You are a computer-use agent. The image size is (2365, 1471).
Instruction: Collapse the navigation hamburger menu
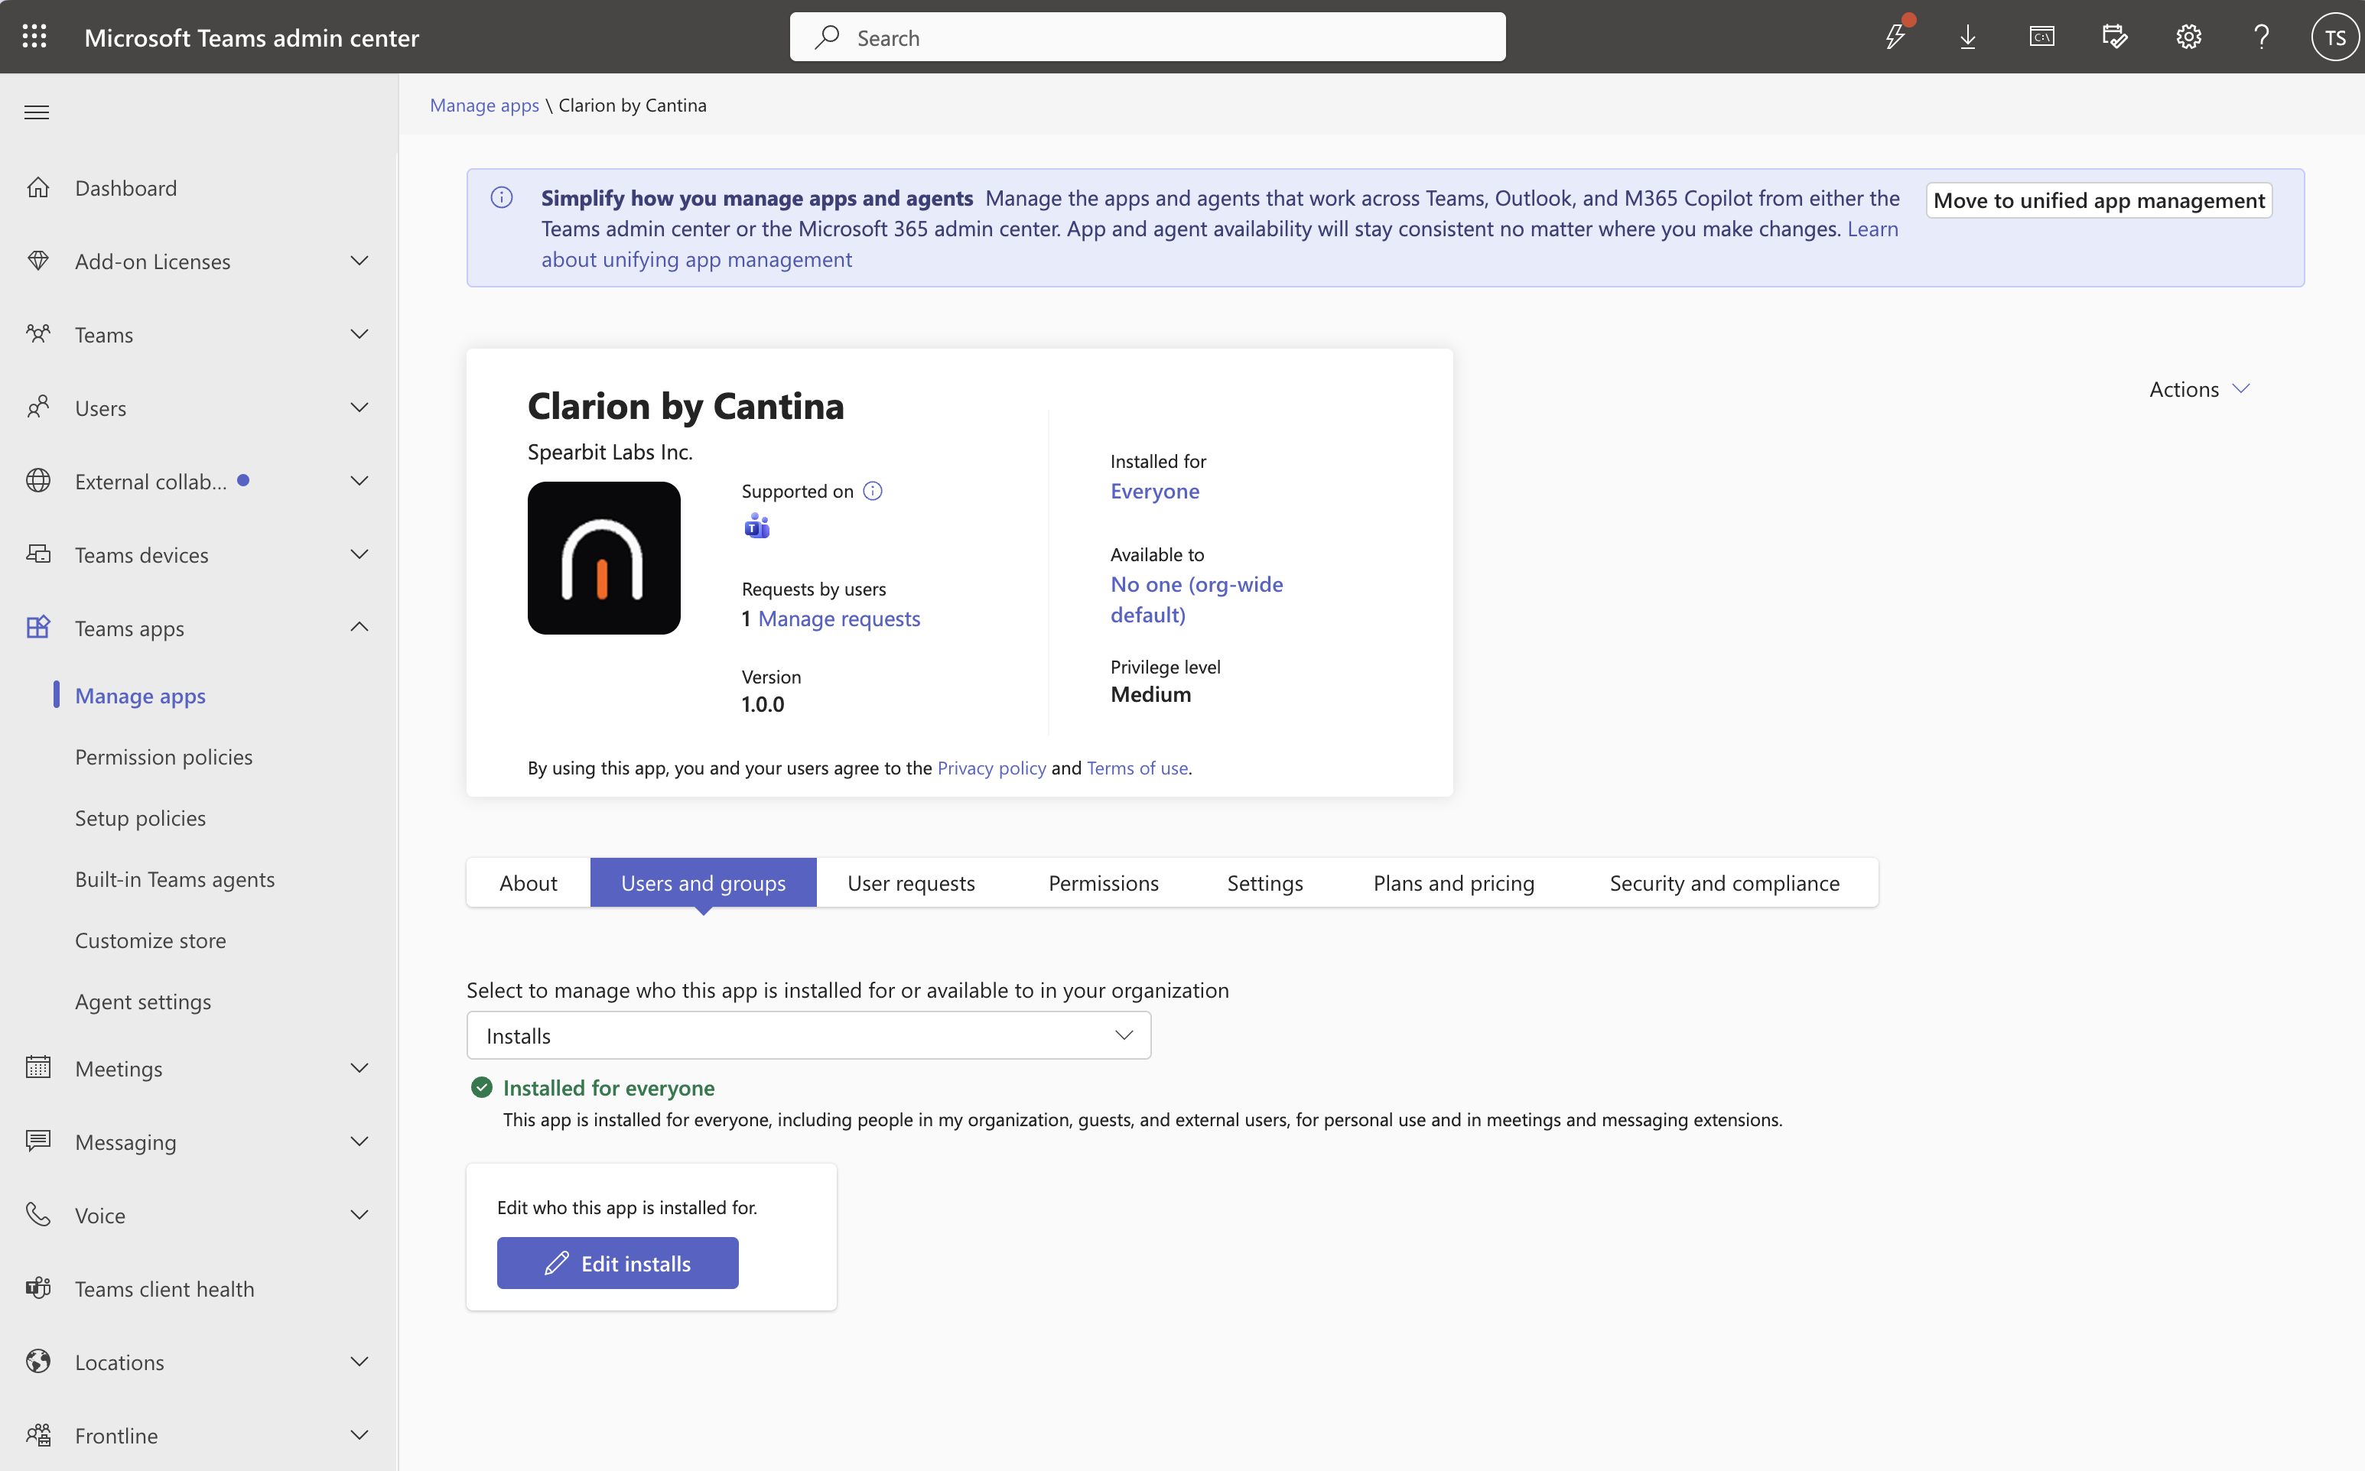coord(37,112)
